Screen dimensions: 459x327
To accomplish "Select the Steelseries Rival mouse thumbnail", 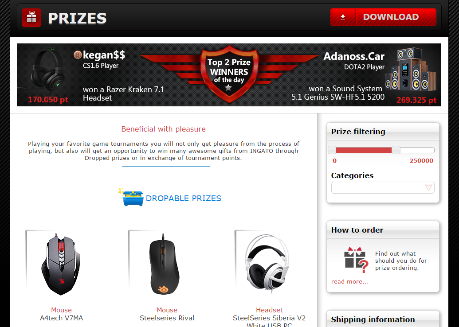I will click(164, 264).
